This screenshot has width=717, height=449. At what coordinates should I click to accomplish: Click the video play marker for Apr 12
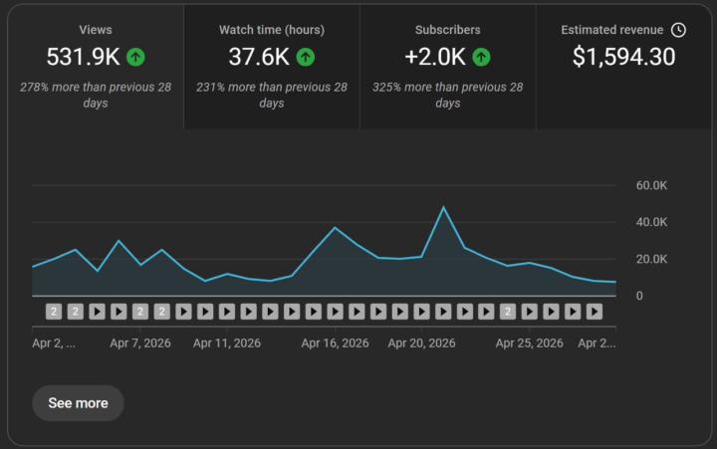point(248,312)
